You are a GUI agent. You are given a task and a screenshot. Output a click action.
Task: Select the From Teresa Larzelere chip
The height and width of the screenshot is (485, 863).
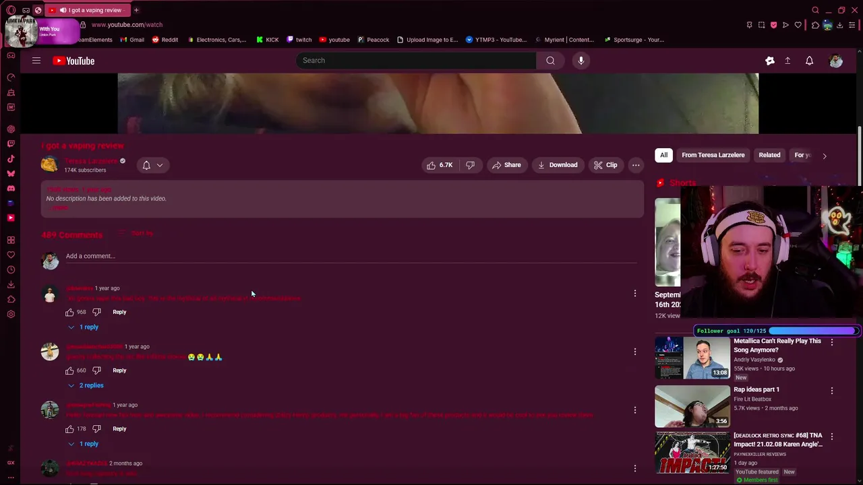click(713, 155)
